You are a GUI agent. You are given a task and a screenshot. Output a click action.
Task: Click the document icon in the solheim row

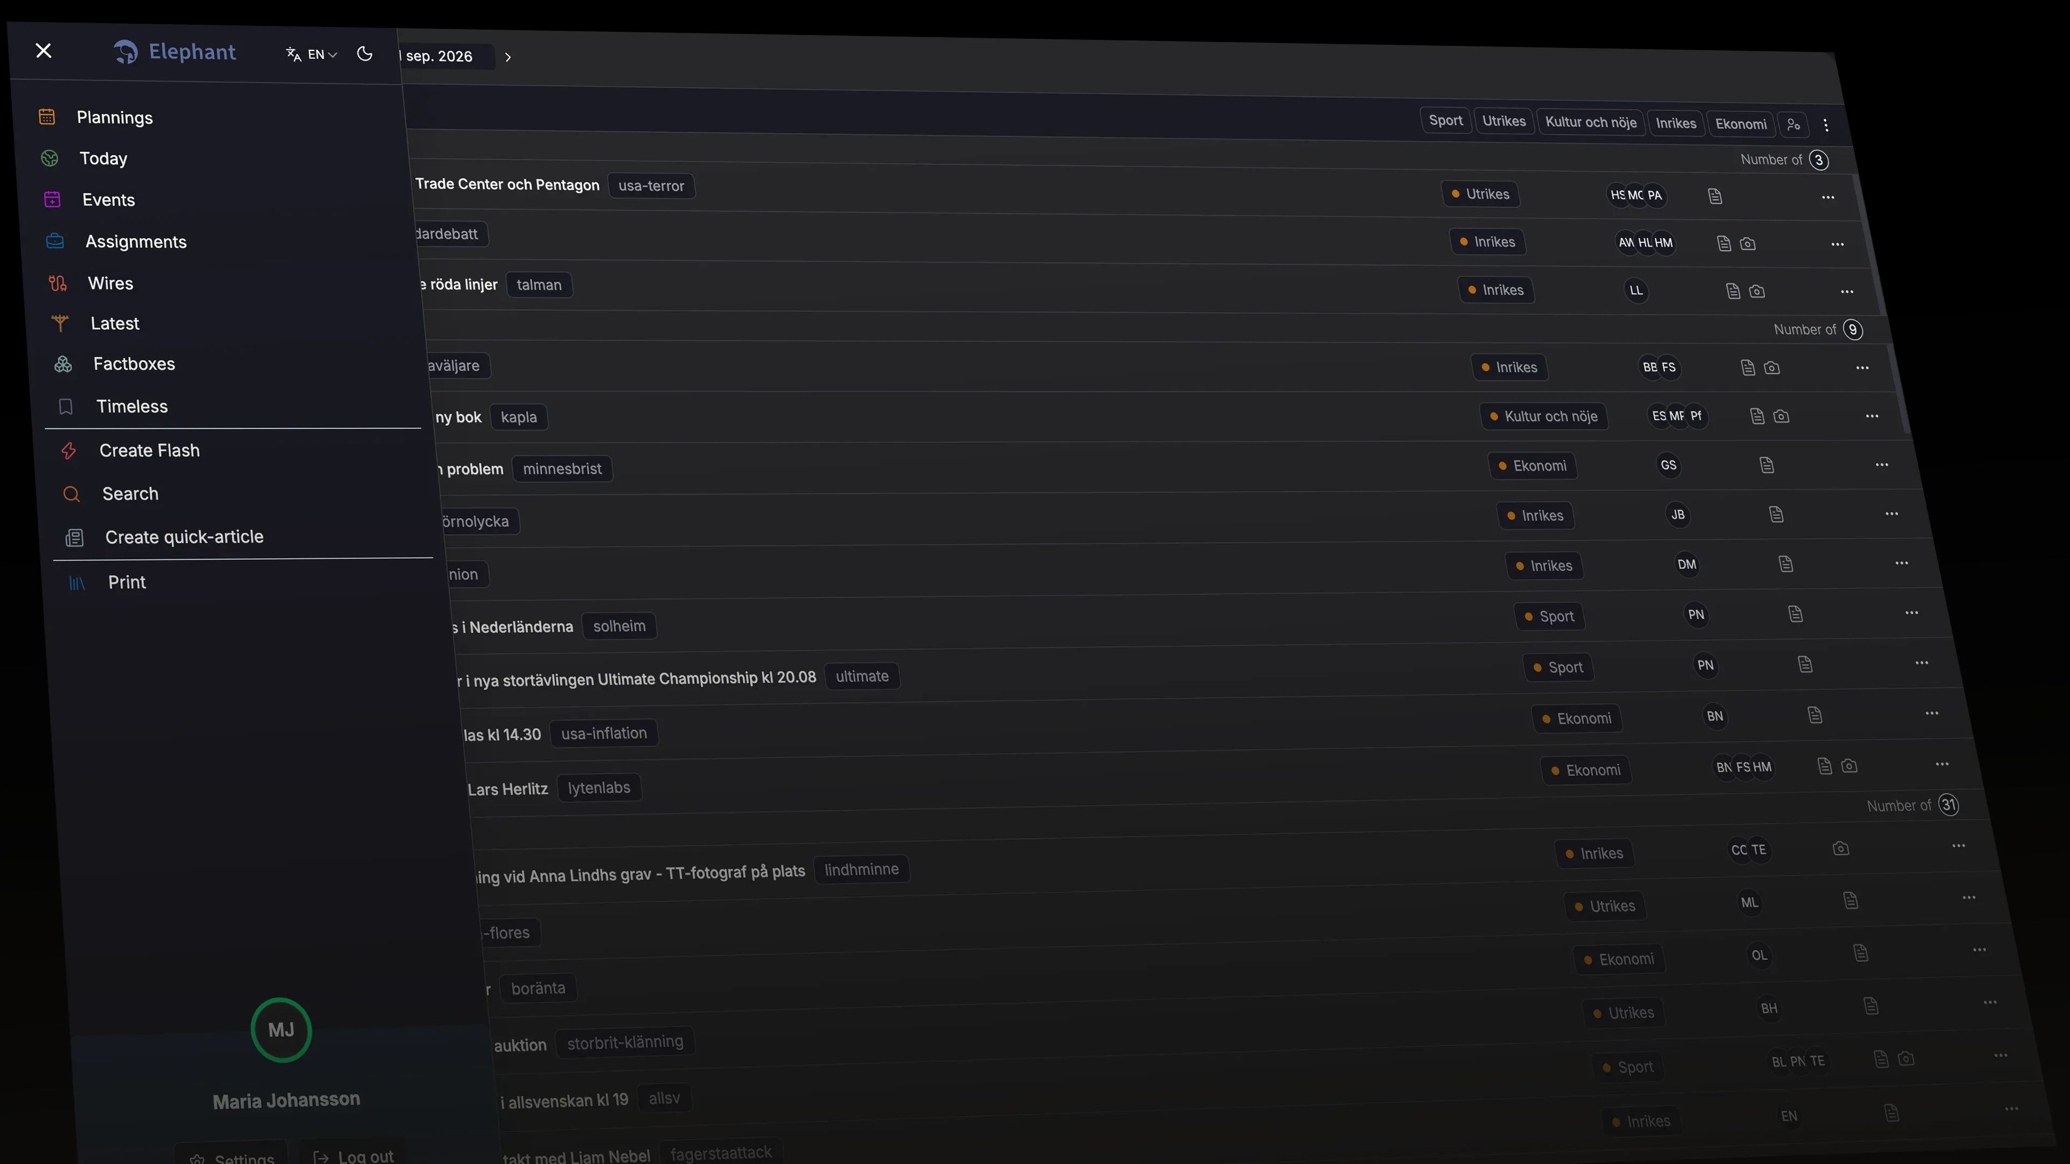(1795, 614)
